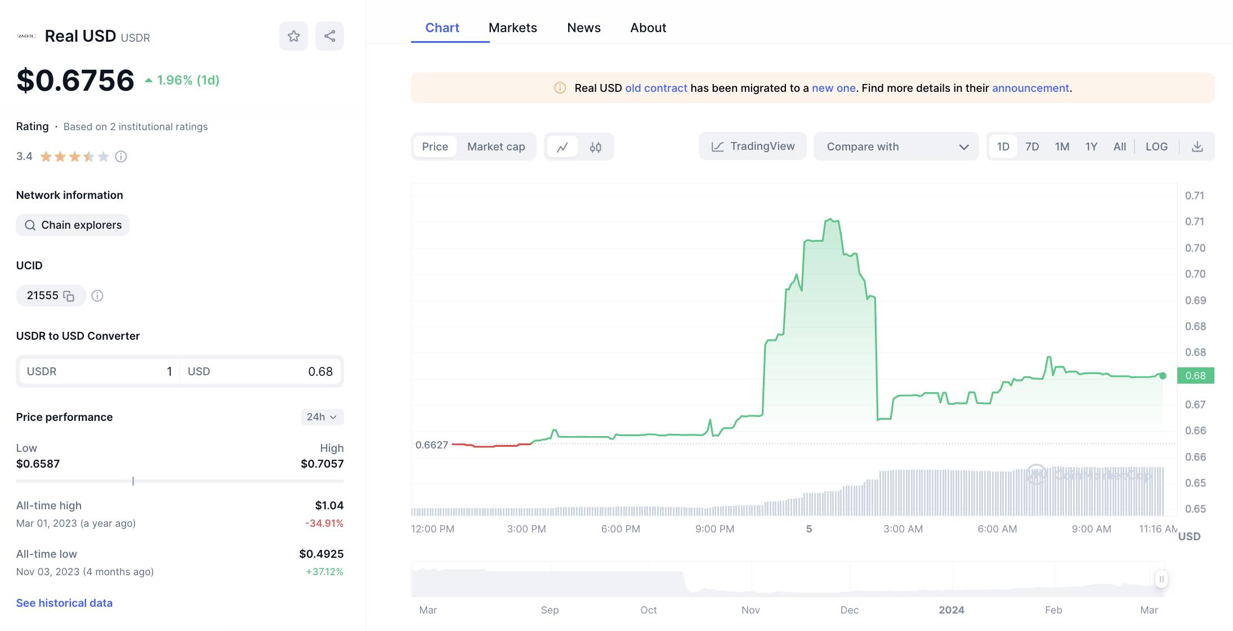Open Chain explorers

[x=73, y=225]
